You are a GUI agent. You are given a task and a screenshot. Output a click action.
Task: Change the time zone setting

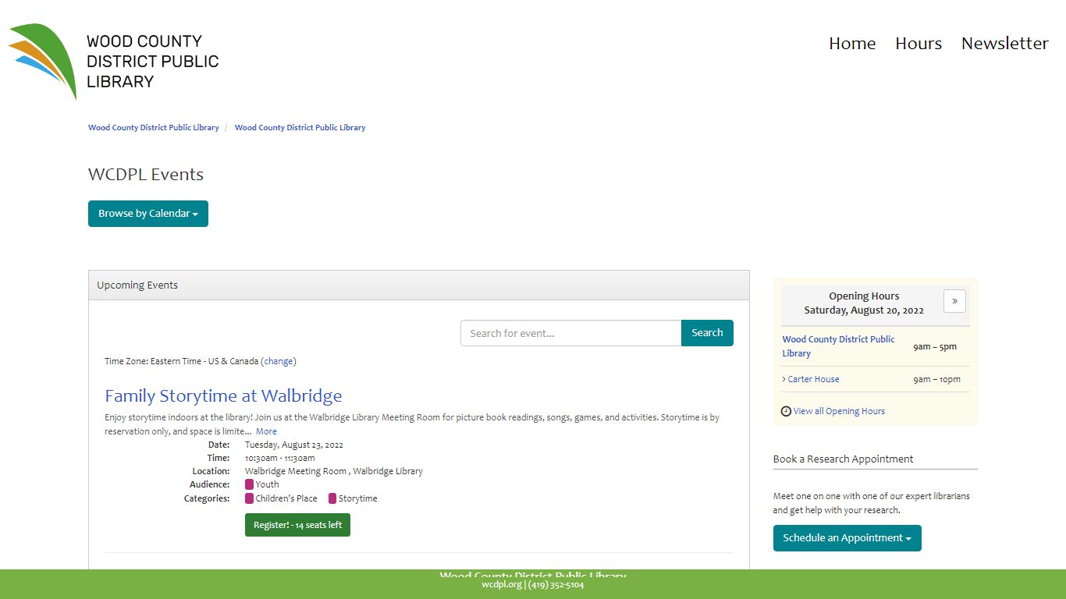click(279, 361)
